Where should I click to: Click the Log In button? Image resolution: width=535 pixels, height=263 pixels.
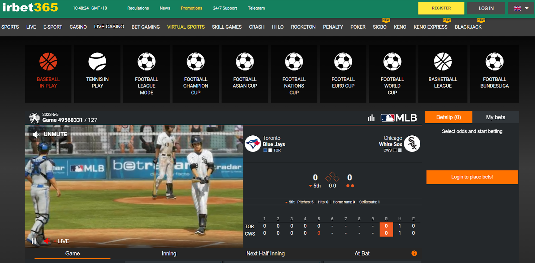[x=486, y=8]
